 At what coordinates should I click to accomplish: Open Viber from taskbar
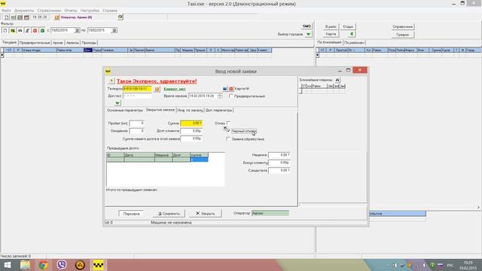pyautogui.click(x=62, y=264)
